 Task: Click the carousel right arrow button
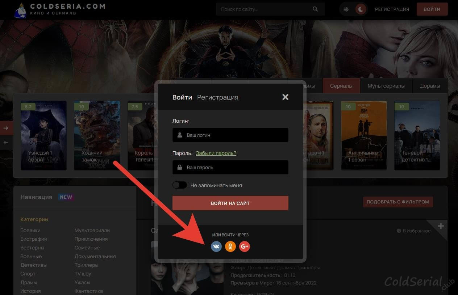pos(6,128)
